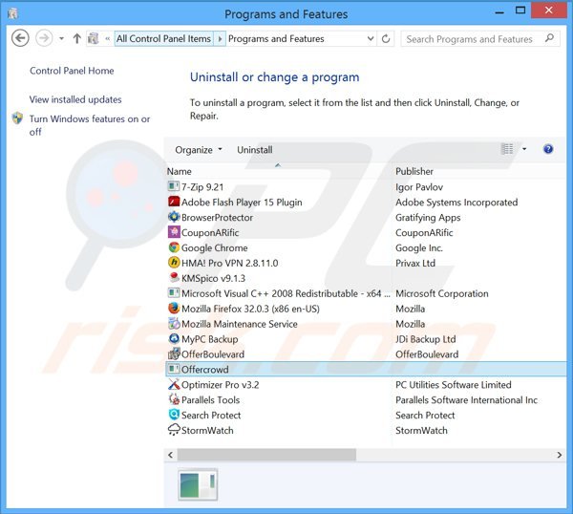
Task: Click the CouponARific icon
Action: click(x=174, y=232)
